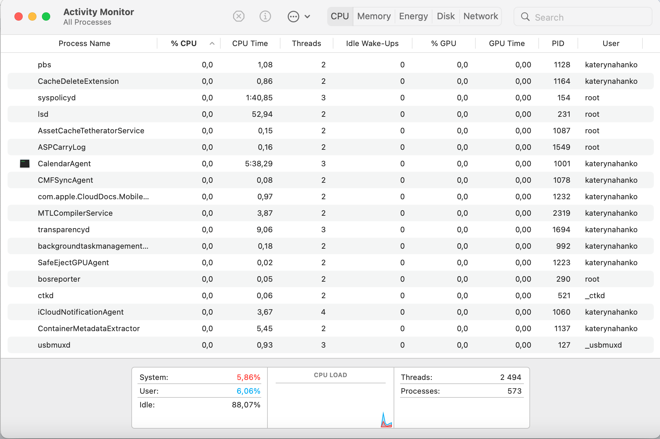Close Activity Monitor with red button
The height and width of the screenshot is (439, 660).
coord(19,16)
